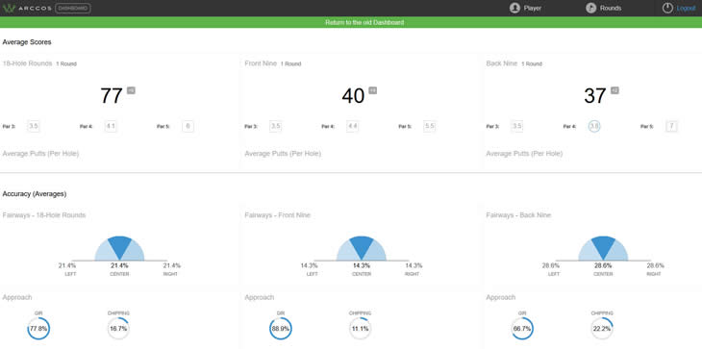Click the Logout link

pos(686,9)
